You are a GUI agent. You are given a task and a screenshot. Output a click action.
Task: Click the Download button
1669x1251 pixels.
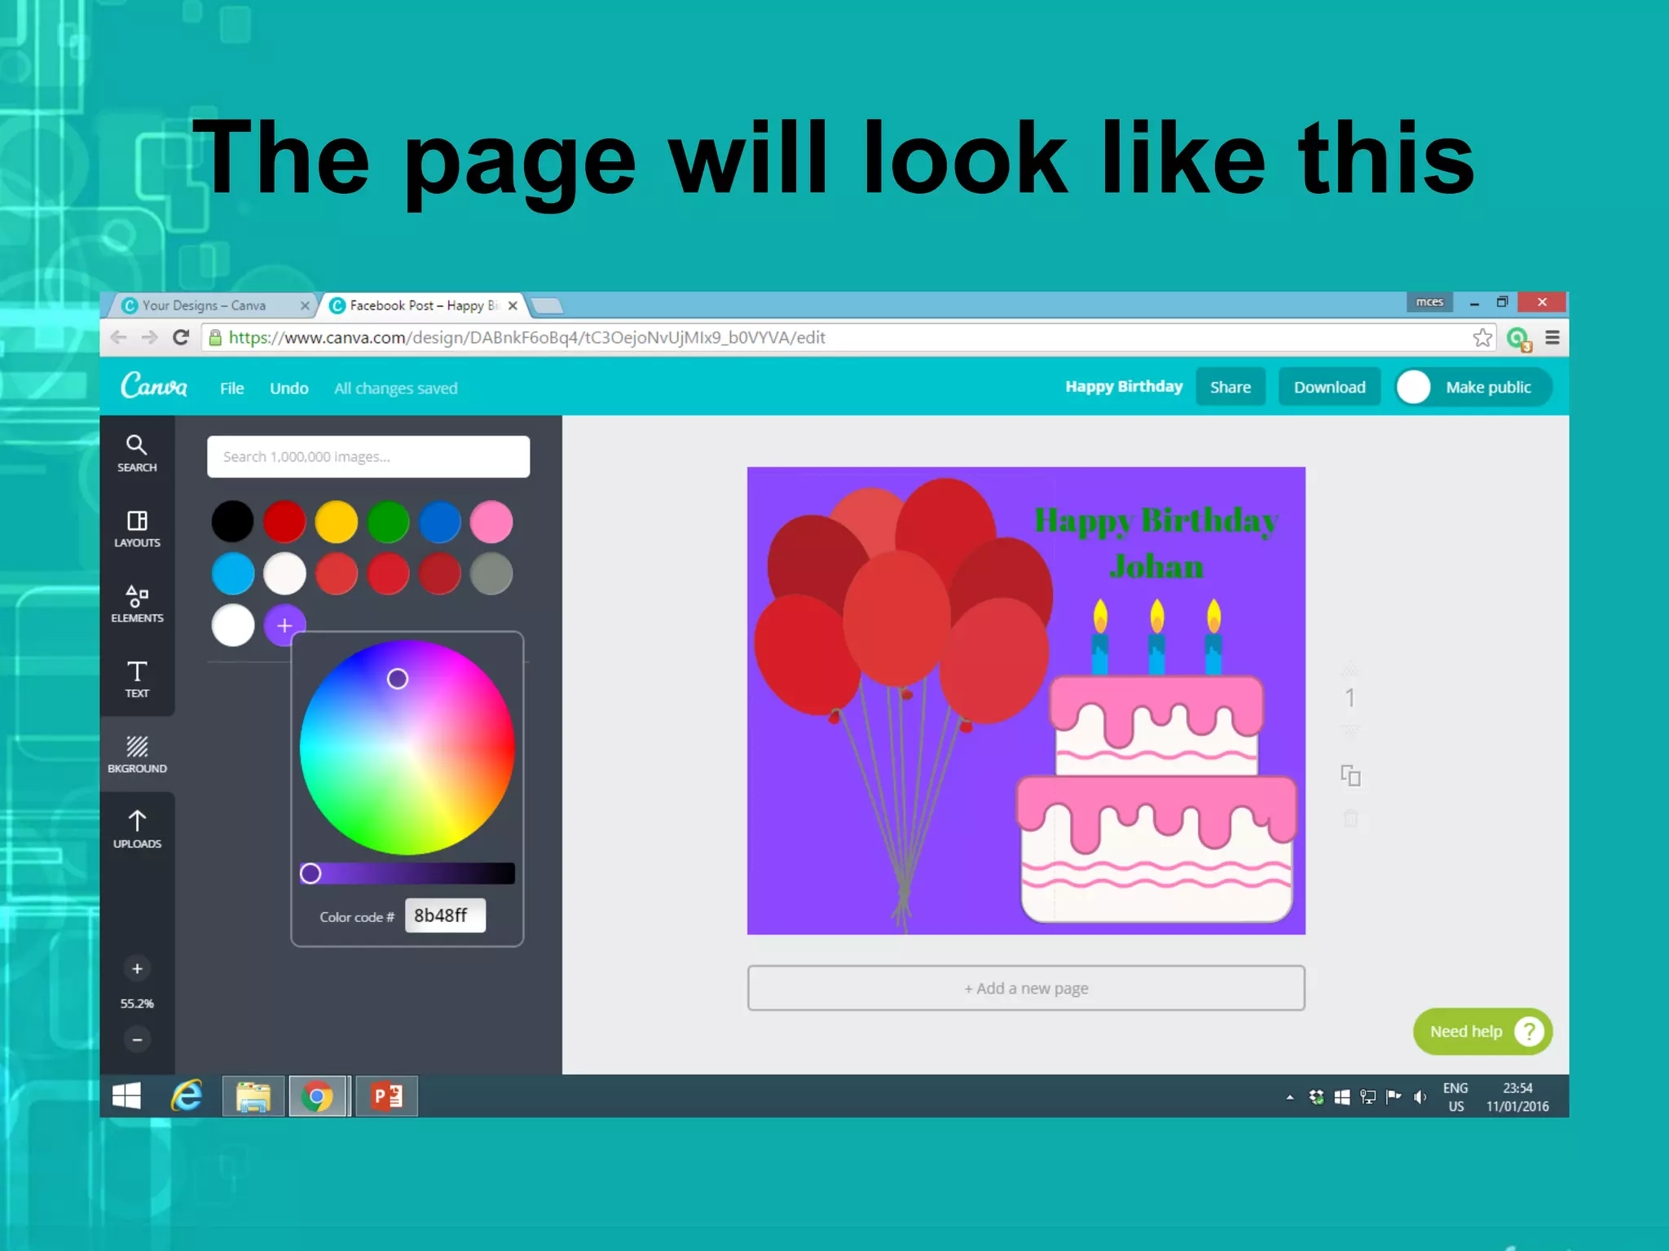[x=1329, y=387]
